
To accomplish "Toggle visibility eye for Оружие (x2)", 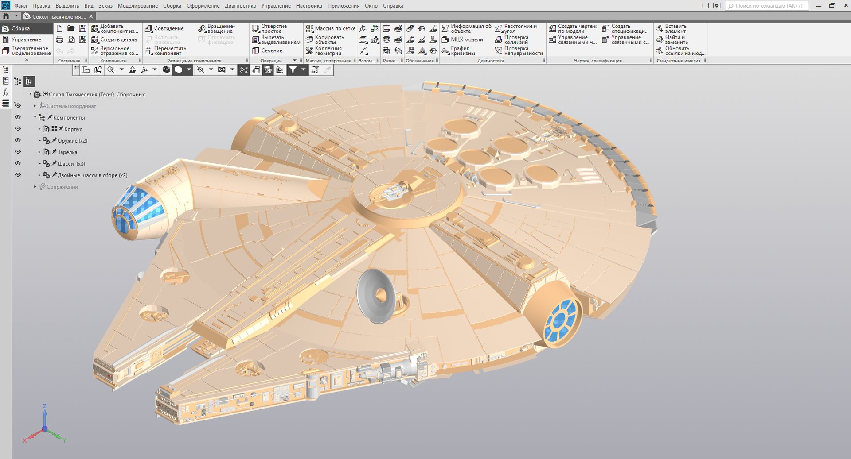I will click(18, 140).
